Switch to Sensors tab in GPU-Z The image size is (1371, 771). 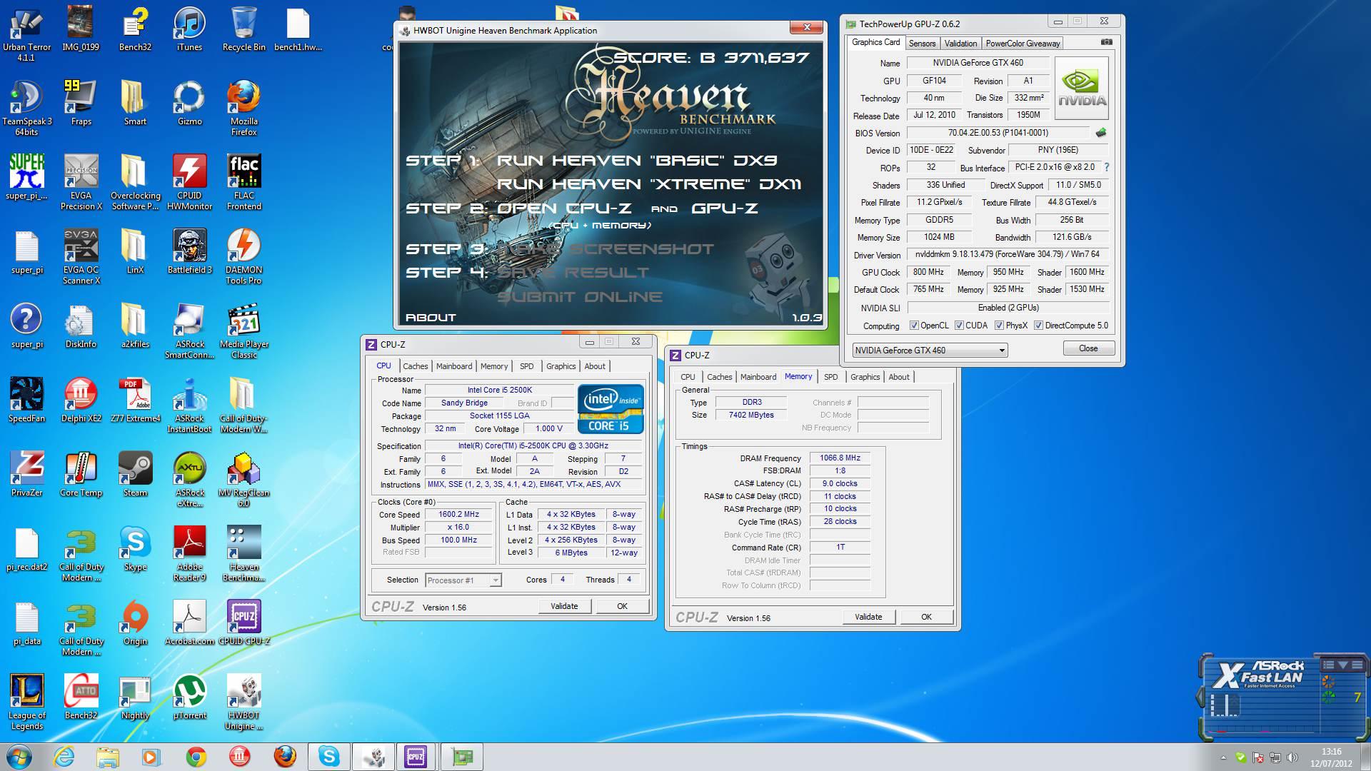(922, 44)
